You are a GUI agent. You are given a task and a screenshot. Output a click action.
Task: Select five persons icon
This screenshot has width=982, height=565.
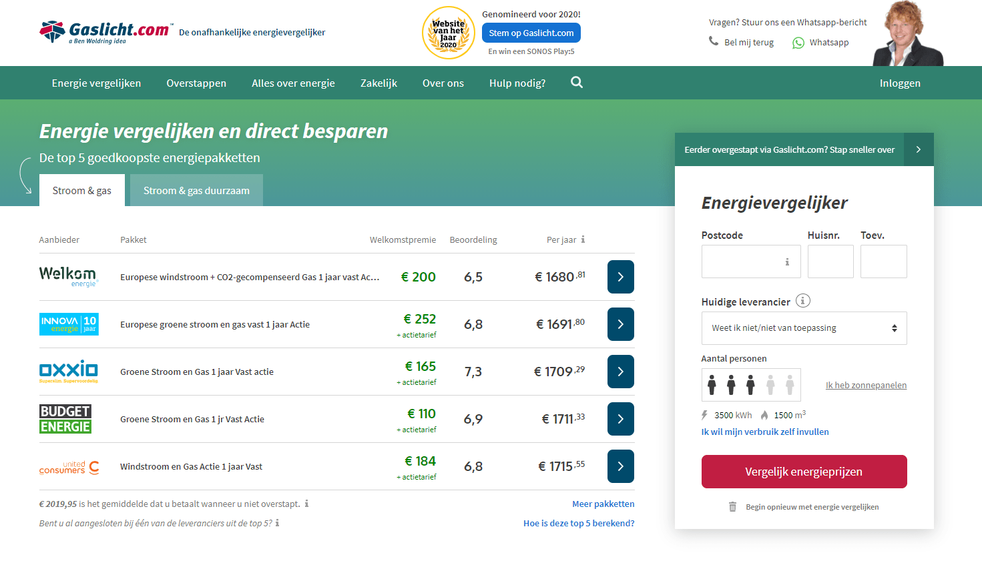pos(790,385)
